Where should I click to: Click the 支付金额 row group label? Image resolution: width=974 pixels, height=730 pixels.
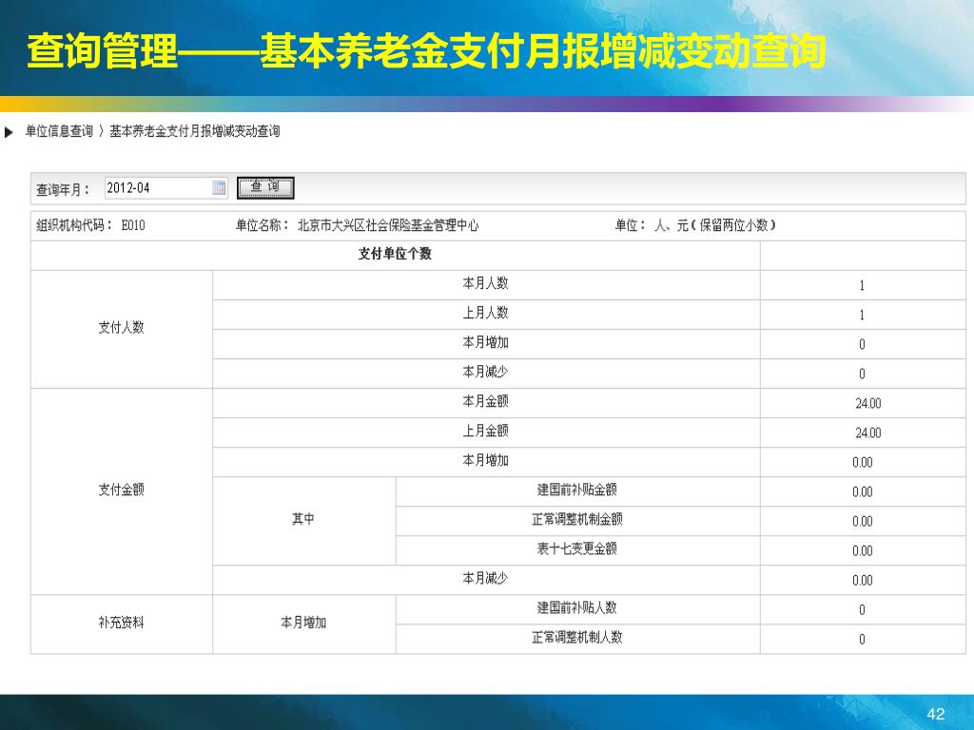121,490
